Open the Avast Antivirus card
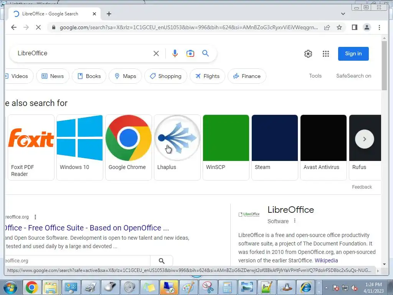Screen dimensions: 393x295 [324, 147]
